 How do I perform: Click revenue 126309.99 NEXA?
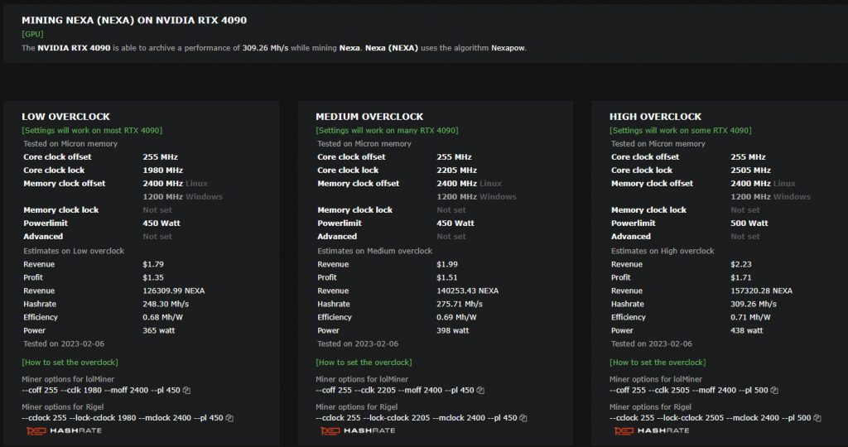pos(174,291)
